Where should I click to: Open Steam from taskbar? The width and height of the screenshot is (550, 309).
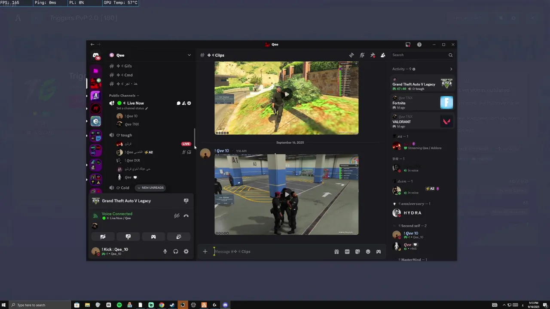click(172, 305)
